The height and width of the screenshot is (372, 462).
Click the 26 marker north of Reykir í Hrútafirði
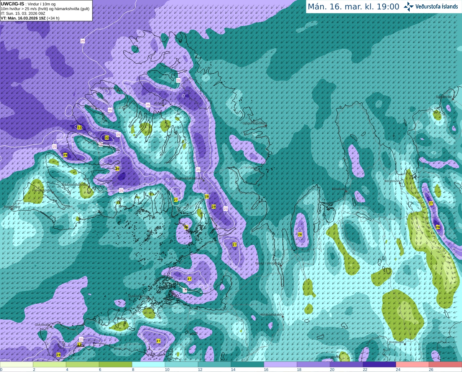300,234
